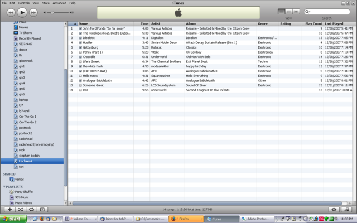357x223 pixels.
Task: Uncheck the Hustler song checkbox
Action: click(80, 43)
